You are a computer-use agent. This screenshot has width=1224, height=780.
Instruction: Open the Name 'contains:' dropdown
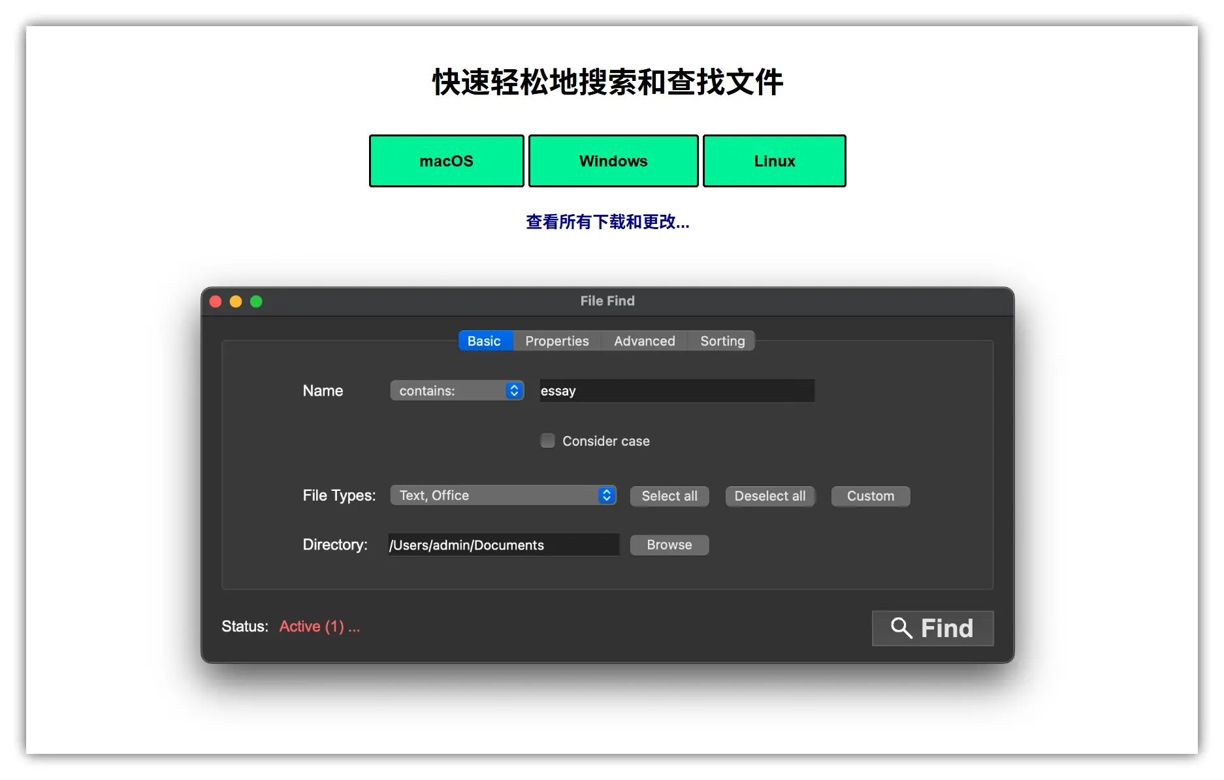(457, 390)
